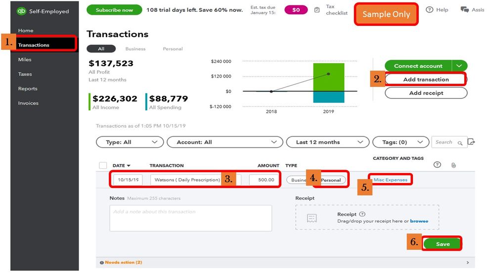This screenshot has height=278, width=494.
Task: Click the export transactions icon
Action: pos(471,142)
